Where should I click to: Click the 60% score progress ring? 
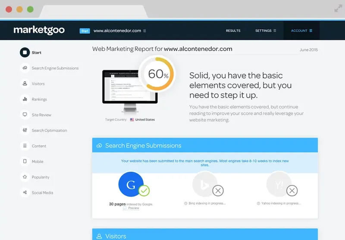(157, 74)
